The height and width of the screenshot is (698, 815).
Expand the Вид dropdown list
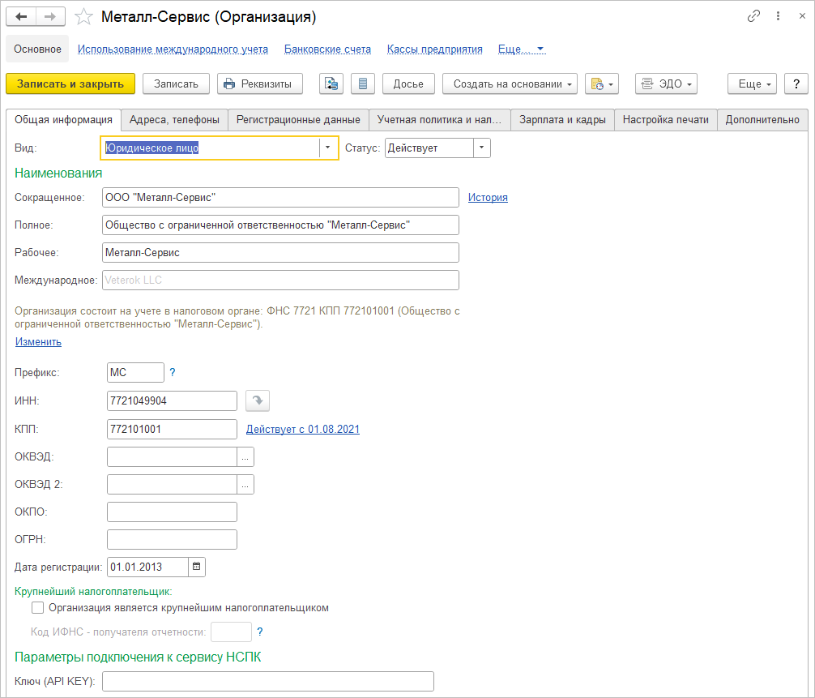(328, 148)
